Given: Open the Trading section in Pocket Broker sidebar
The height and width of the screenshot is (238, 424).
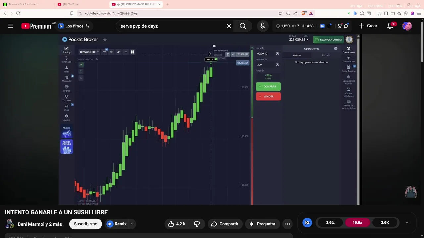Looking at the screenshot, I should pyautogui.click(x=66, y=50).
